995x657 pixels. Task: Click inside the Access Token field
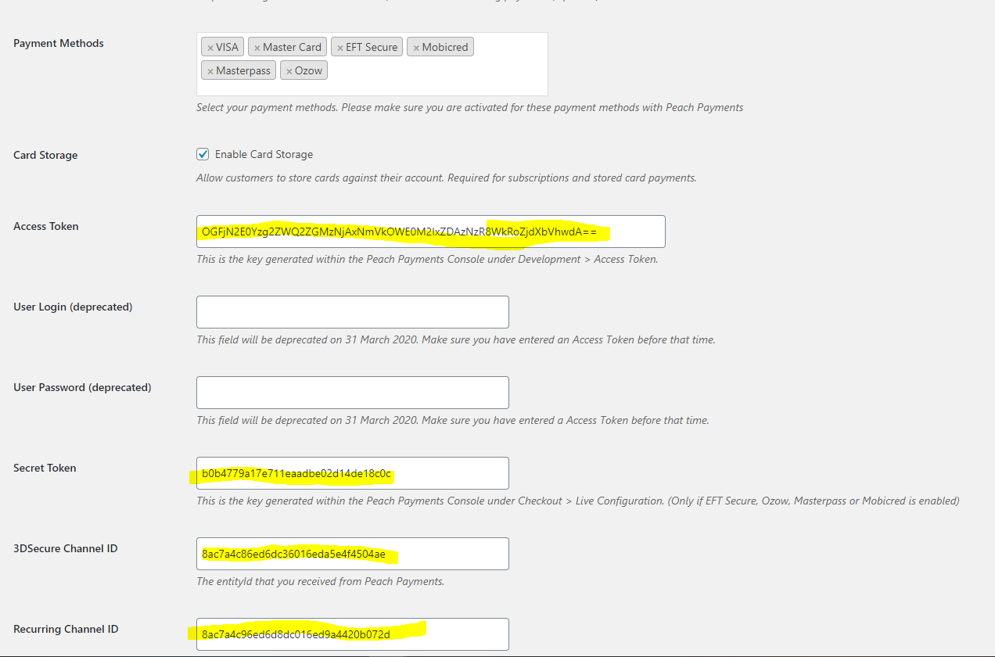(x=431, y=232)
